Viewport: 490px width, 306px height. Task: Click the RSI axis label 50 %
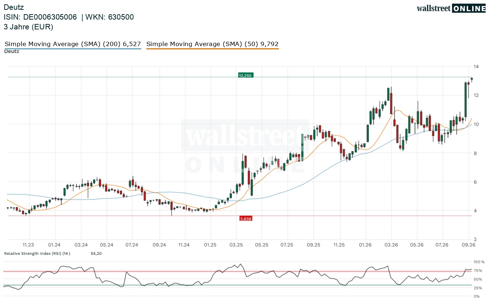coord(478,279)
